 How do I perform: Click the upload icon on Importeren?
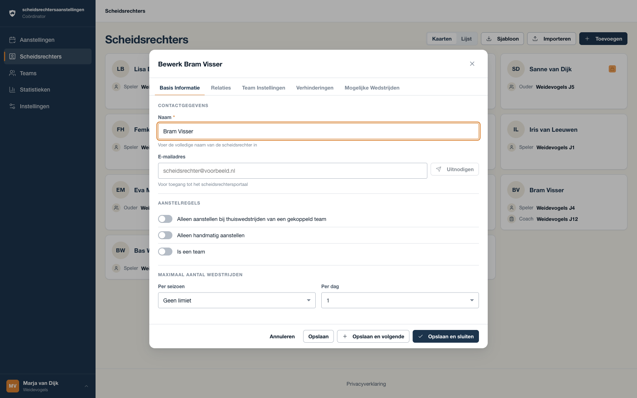[535, 39]
